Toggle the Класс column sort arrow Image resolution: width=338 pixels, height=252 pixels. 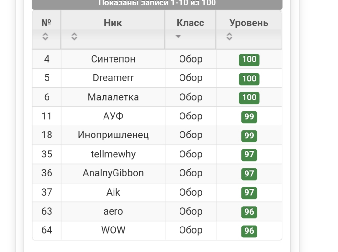point(178,36)
